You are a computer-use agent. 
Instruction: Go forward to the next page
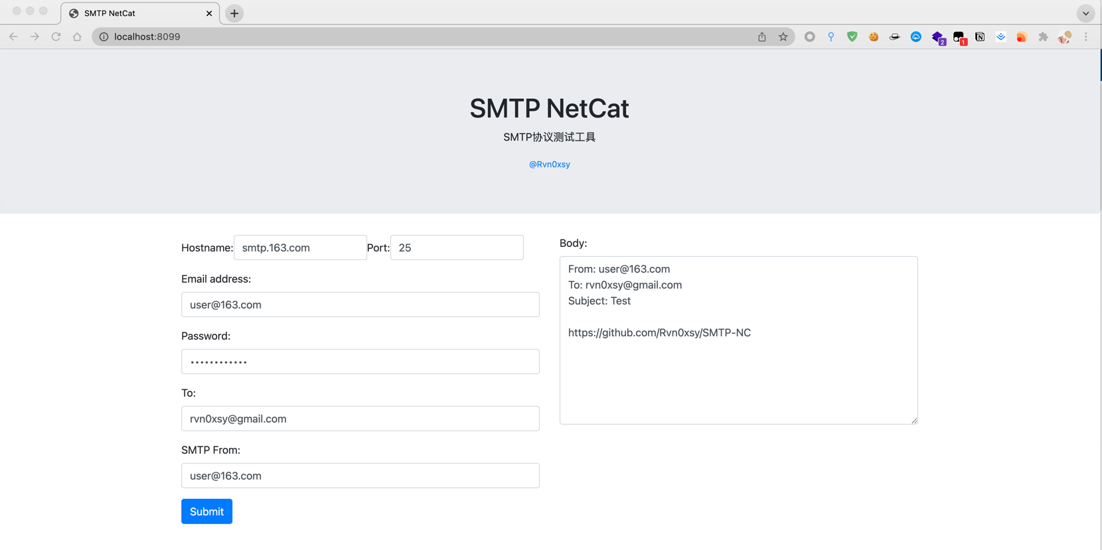[x=35, y=36]
